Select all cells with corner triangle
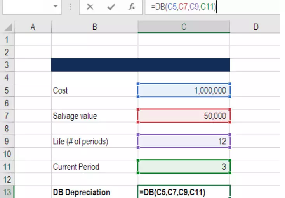The height and width of the screenshot is (198, 285). [7, 27]
